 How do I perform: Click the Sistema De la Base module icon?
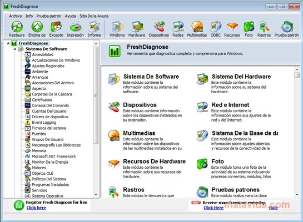click(202, 135)
